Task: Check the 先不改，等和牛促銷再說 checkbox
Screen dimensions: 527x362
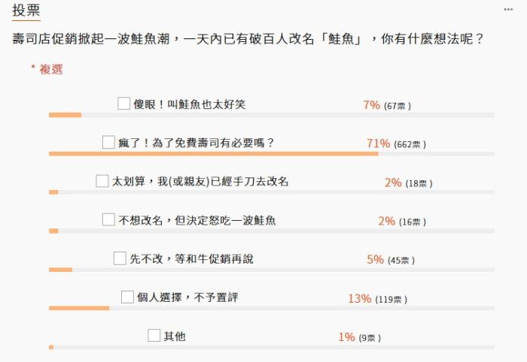Action: pos(120,258)
